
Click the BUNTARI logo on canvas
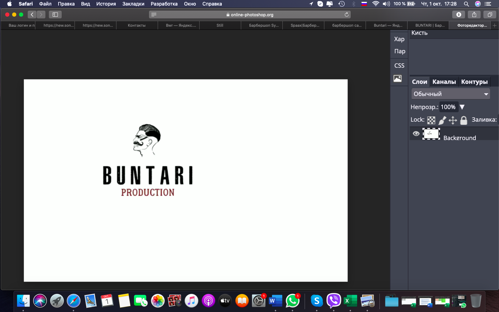tap(148, 160)
